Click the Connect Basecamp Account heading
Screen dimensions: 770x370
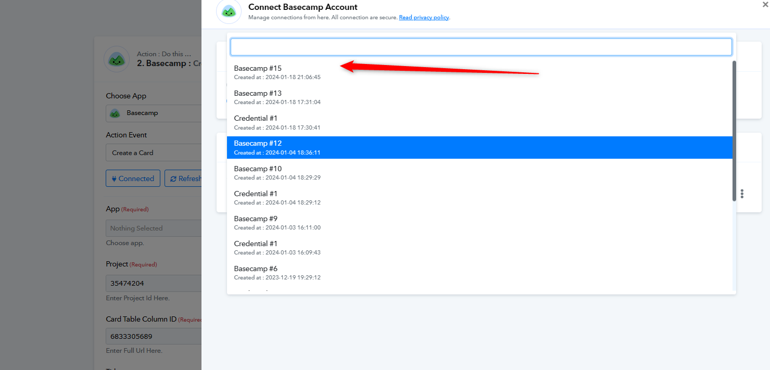click(303, 7)
